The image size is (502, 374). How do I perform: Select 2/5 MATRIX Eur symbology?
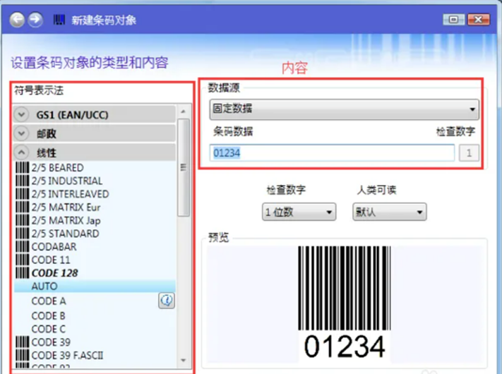(x=66, y=207)
